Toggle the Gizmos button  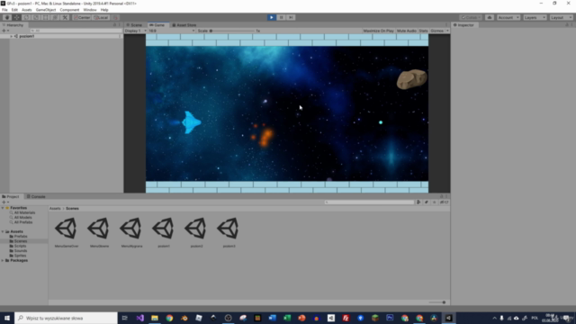tap(436, 31)
